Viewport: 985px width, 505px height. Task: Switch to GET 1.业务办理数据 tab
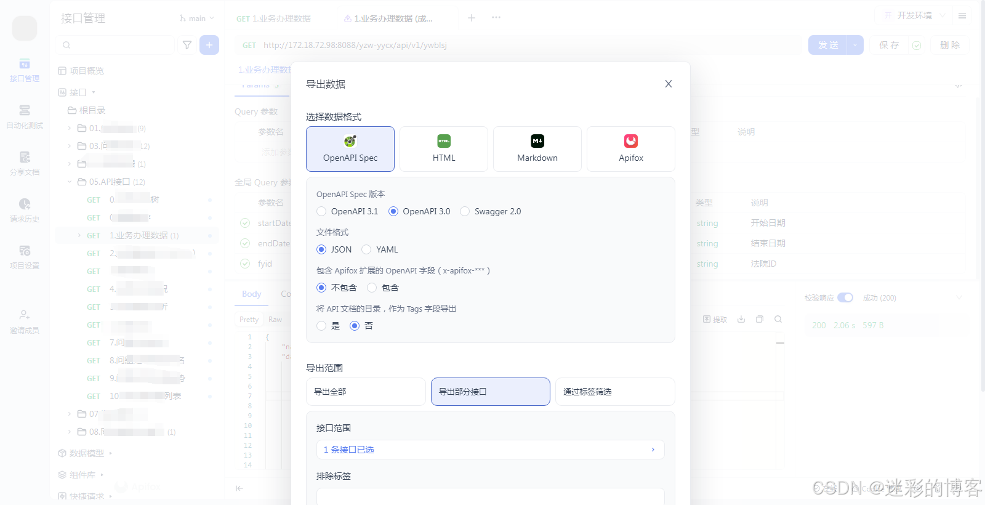pyautogui.click(x=274, y=18)
